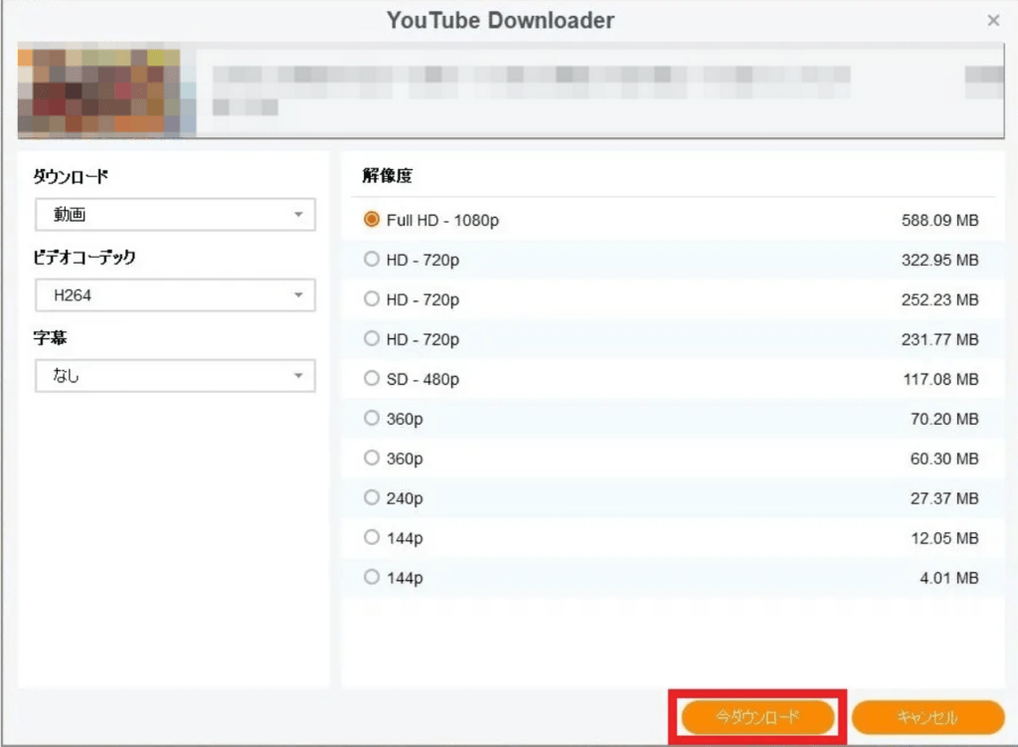1018x747 pixels.
Task: Pick the 240p resolution radio button
Action: [372, 497]
